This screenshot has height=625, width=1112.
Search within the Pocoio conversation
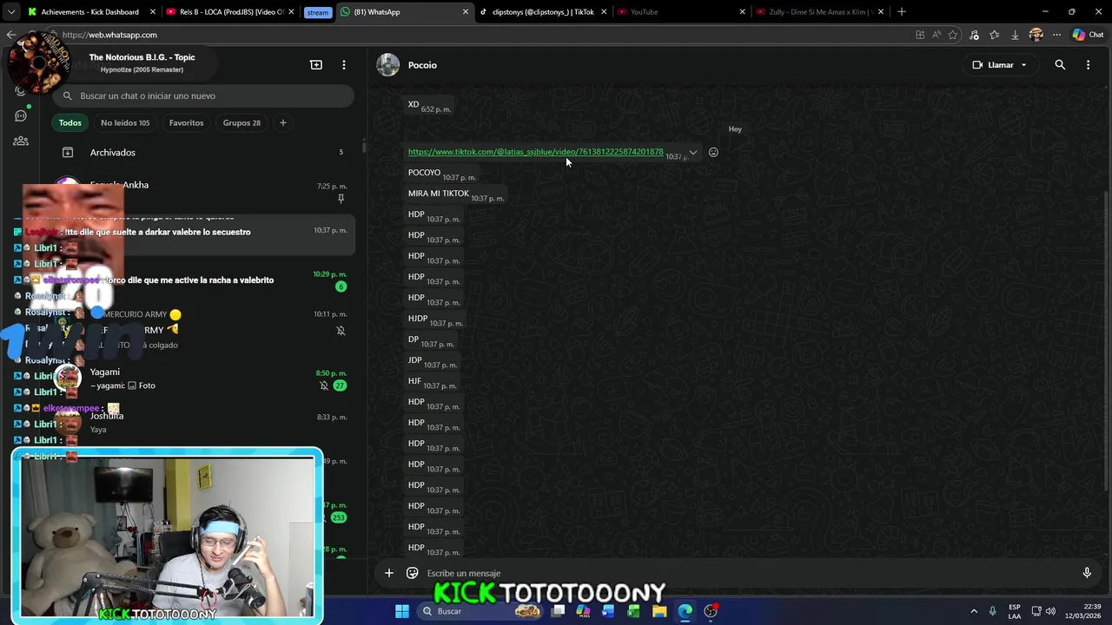1060,65
